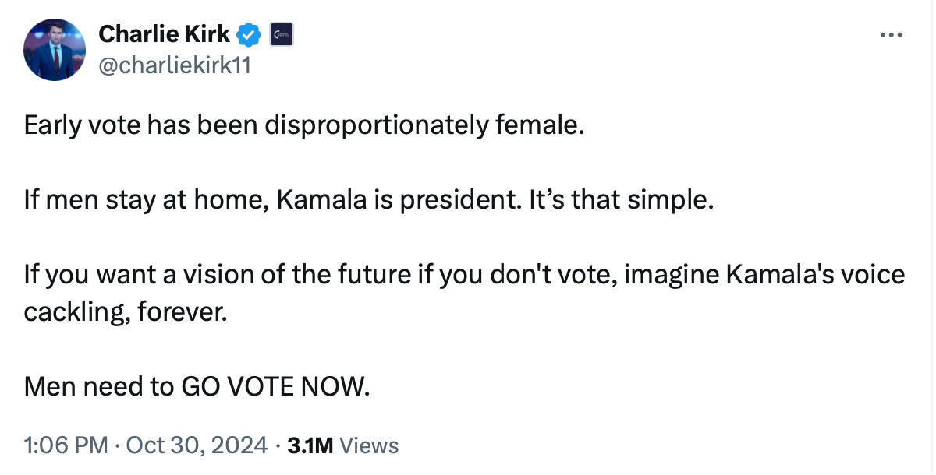The image size is (936, 475).
Task: Click the Oct 30, 2024 date
Action: pyautogui.click(x=197, y=445)
